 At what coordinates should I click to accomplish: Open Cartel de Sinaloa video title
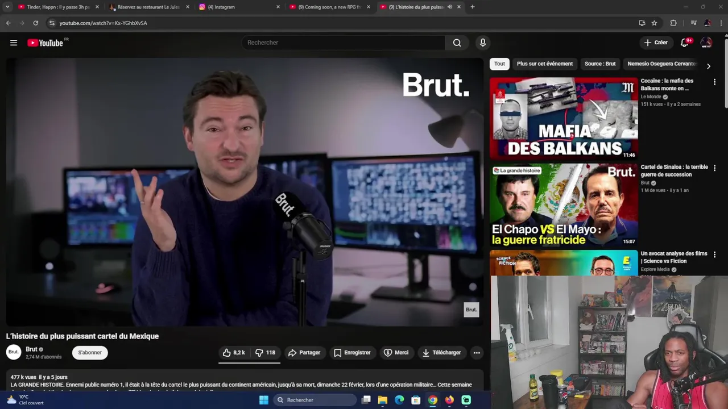[675, 170]
